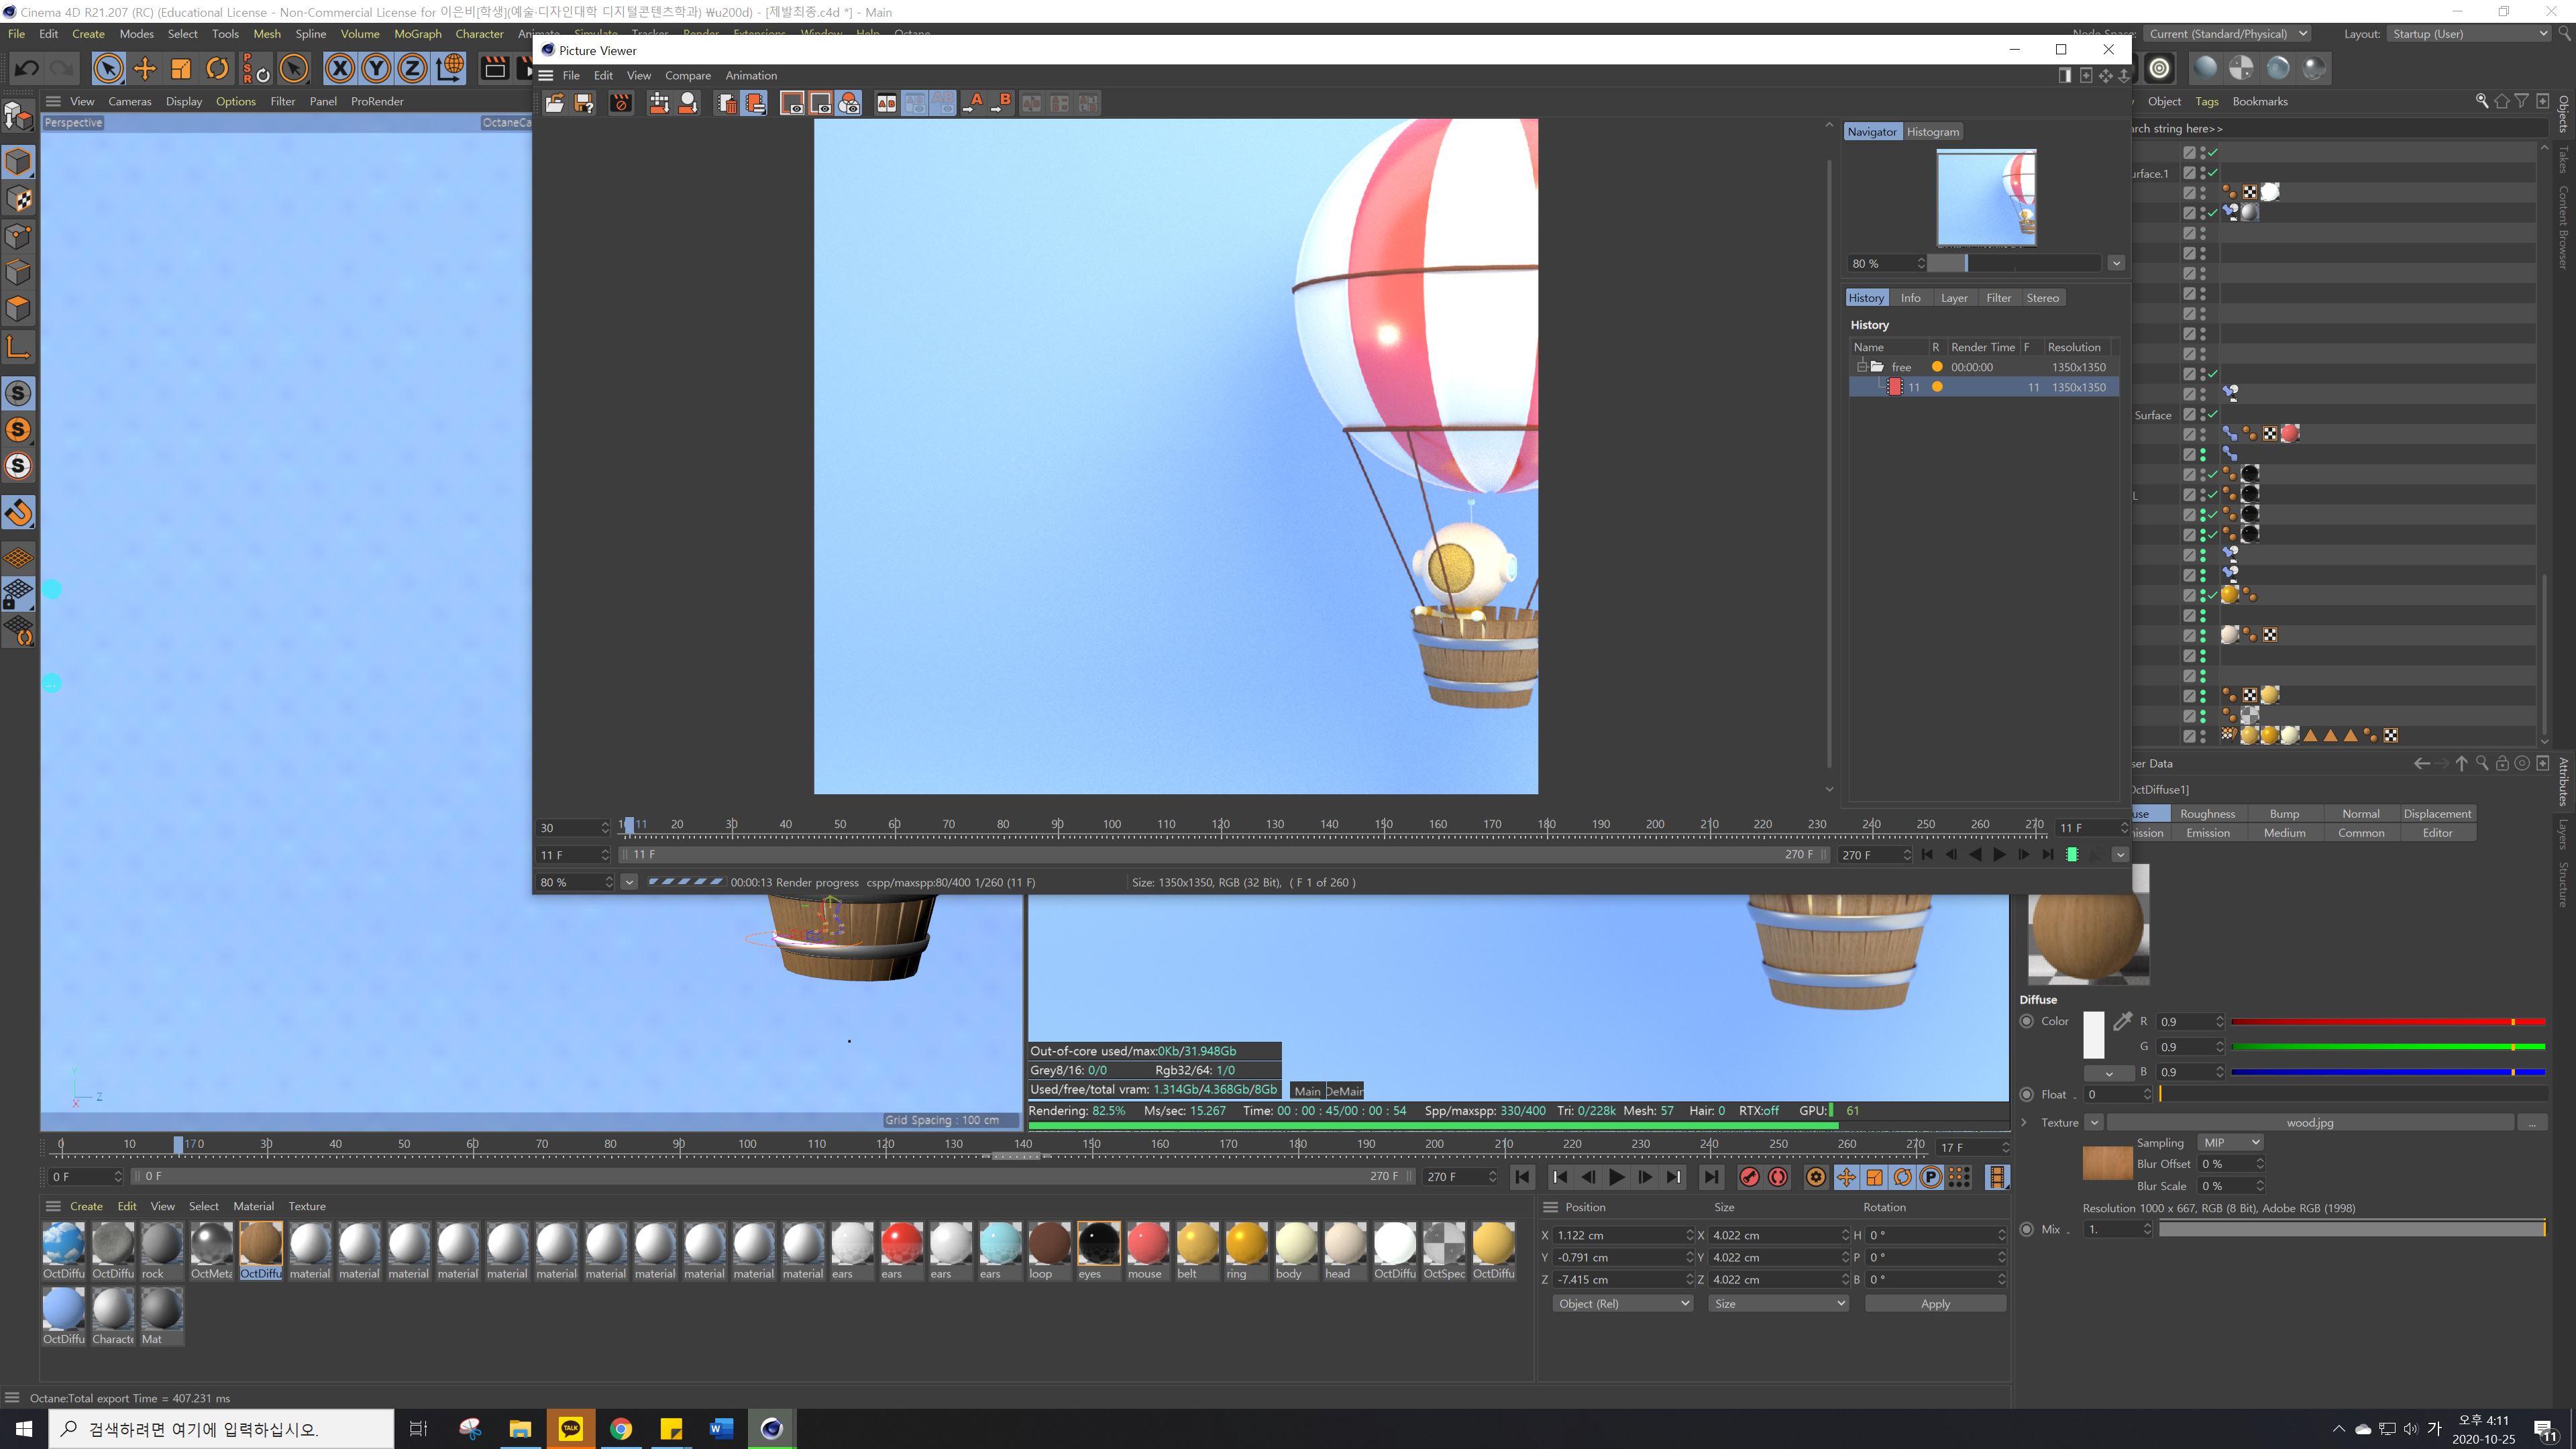The height and width of the screenshot is (1449, 2576).
Task: Click the Render View clapperboard icon
Action: (x=495, y=68)
